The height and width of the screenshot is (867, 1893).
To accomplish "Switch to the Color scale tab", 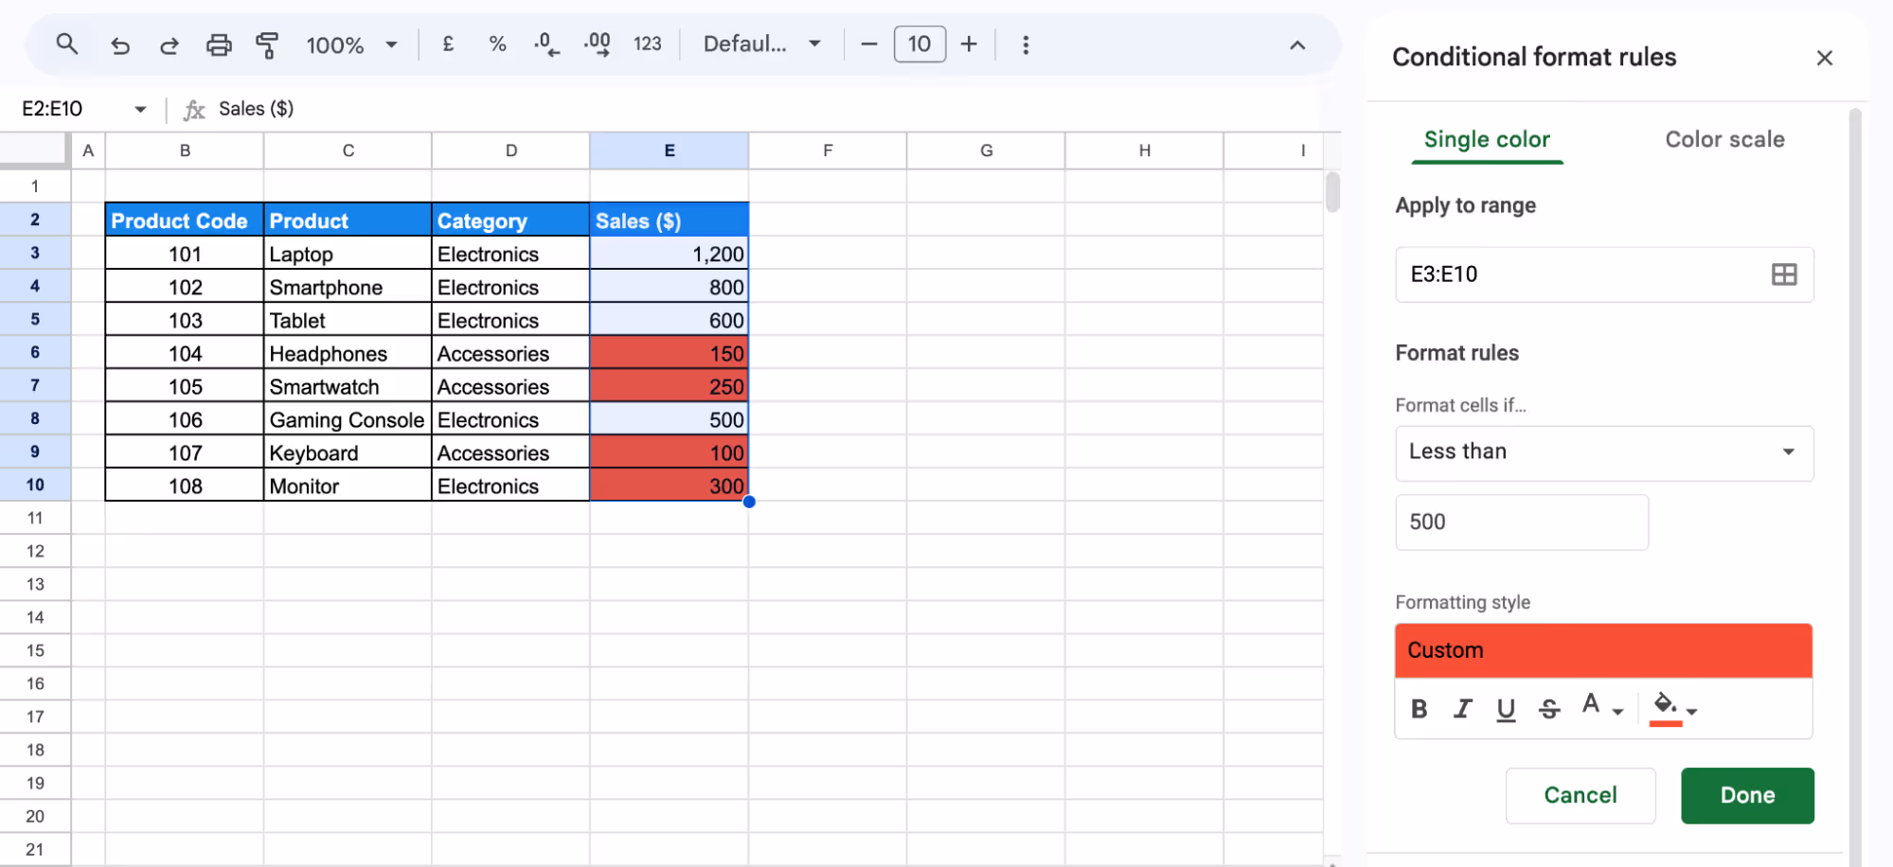I will click(1723, 139).
